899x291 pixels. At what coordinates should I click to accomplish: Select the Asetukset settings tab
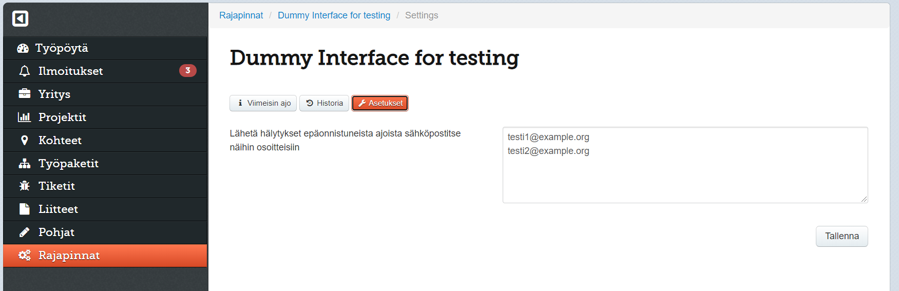(x=380, y=103)
